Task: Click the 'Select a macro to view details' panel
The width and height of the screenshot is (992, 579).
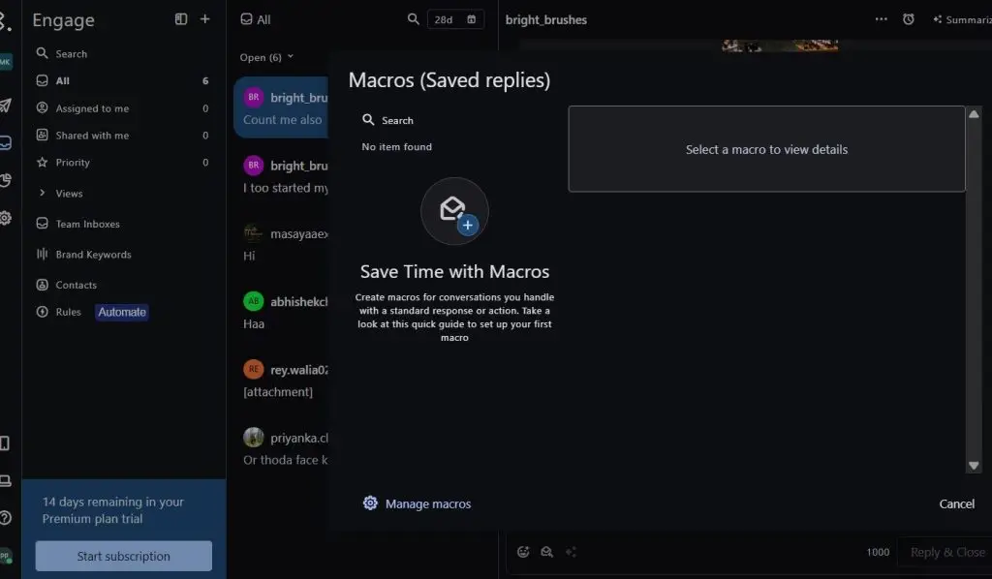Action: click(x=766, y=149)
